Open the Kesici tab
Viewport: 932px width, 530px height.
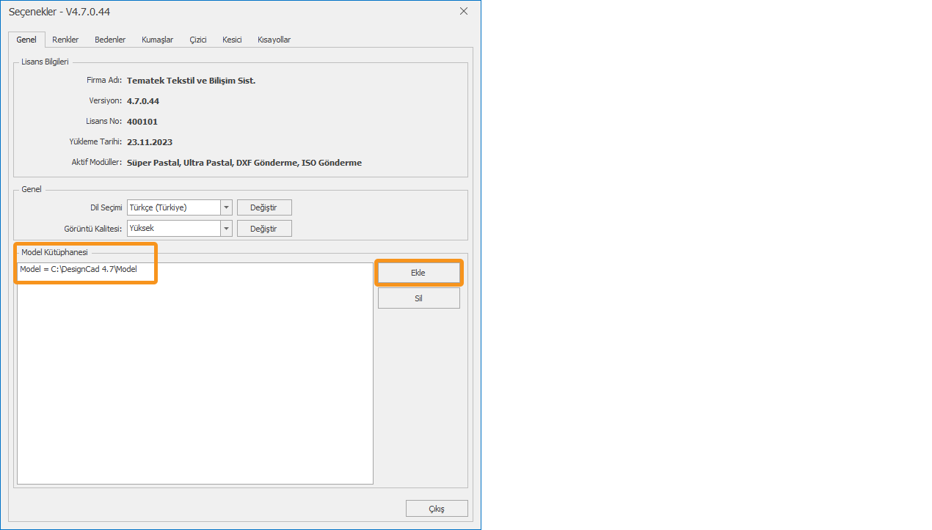click(232, 40)
